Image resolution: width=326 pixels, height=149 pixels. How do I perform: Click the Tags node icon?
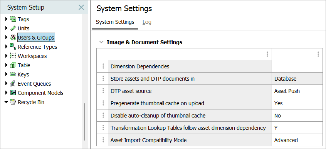13,19
